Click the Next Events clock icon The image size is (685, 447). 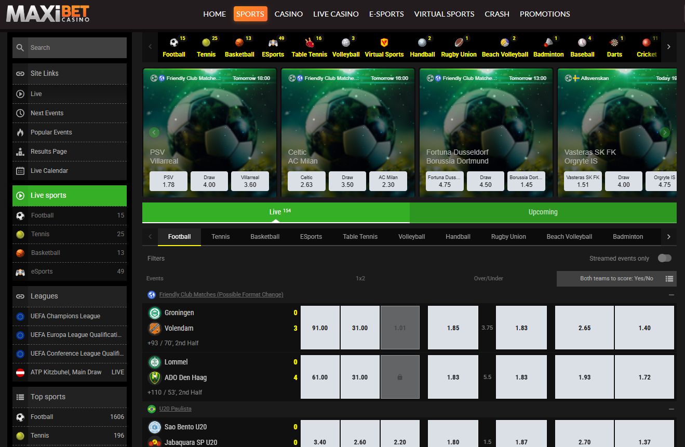point(20,113)
